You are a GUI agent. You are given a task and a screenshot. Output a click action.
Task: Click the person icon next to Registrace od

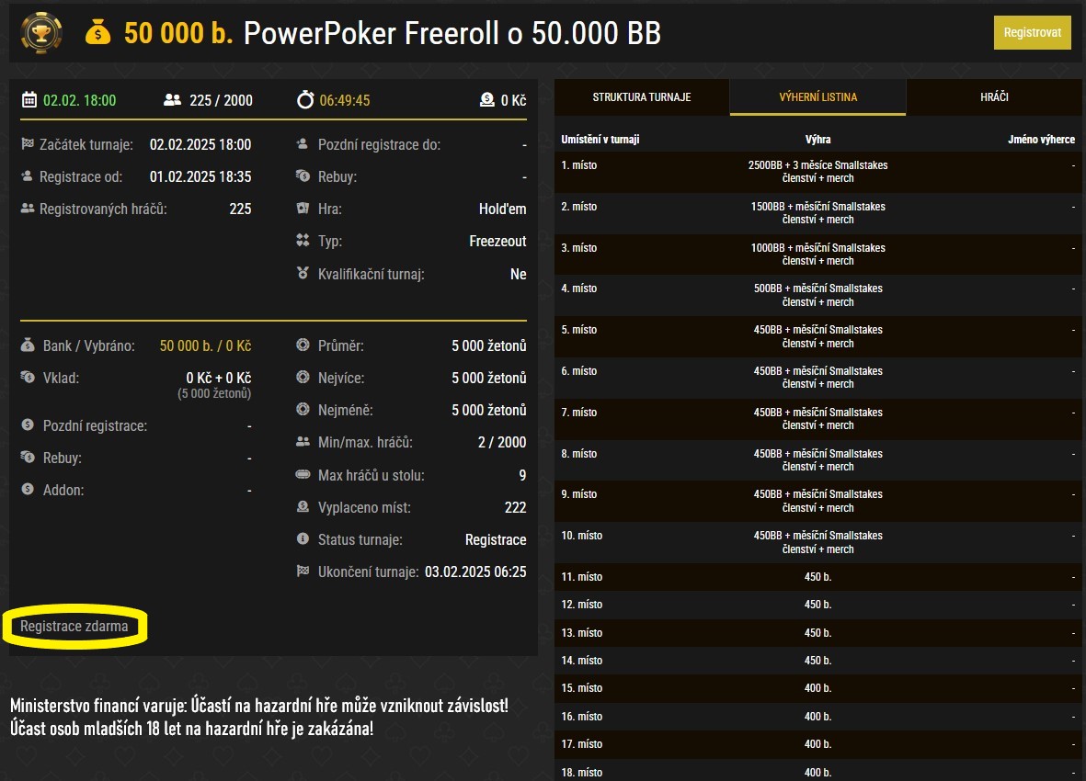(27, 175)
